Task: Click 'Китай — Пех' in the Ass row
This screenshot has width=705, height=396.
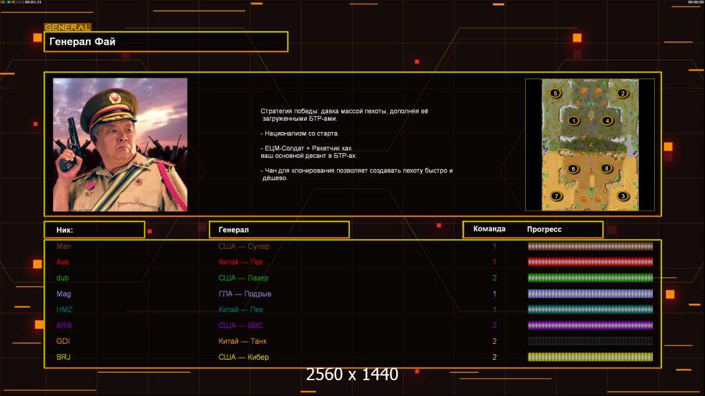Action: 241,262
